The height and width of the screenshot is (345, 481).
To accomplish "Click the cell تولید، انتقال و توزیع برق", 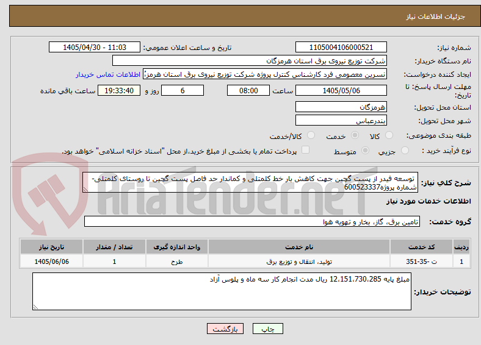I will point(299,261).
